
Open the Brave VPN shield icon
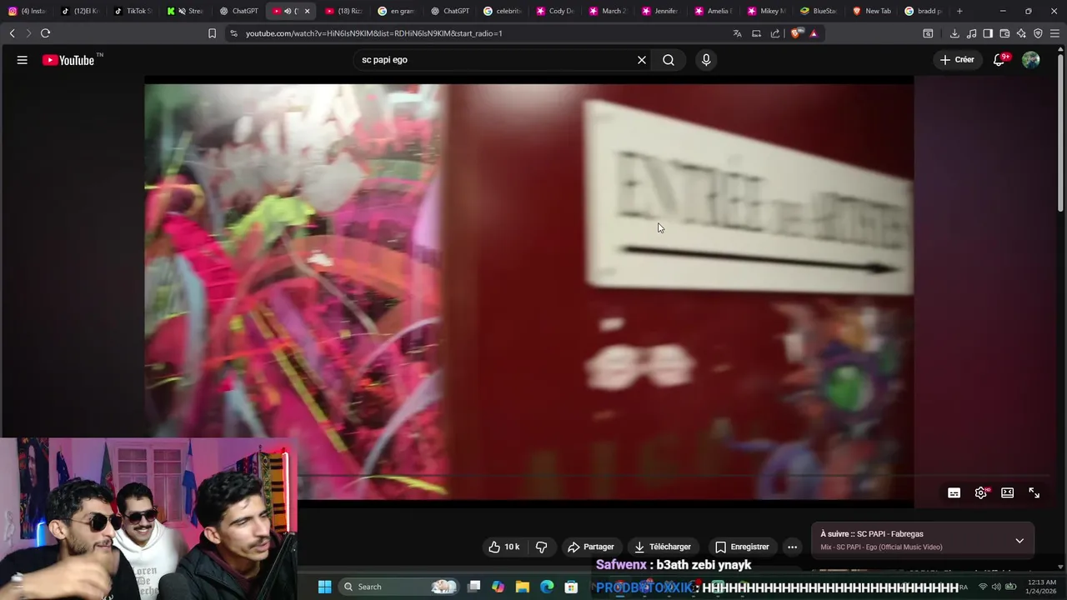(x=1038, y=33)
